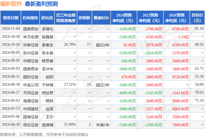This screenshot has width=205, height=137.
Task: Click target price 89.56
Action: coord(199,45)
